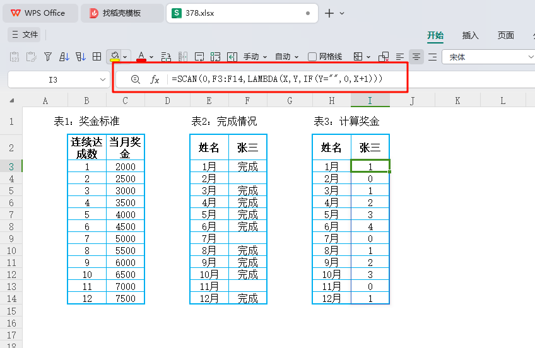Click the clear formatting icon with red x
Screen dimensions: 535x348
pos(384,57)
